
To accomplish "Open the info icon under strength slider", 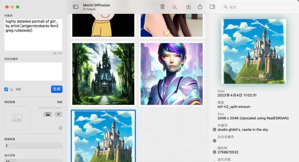I will tap(60, 128).
